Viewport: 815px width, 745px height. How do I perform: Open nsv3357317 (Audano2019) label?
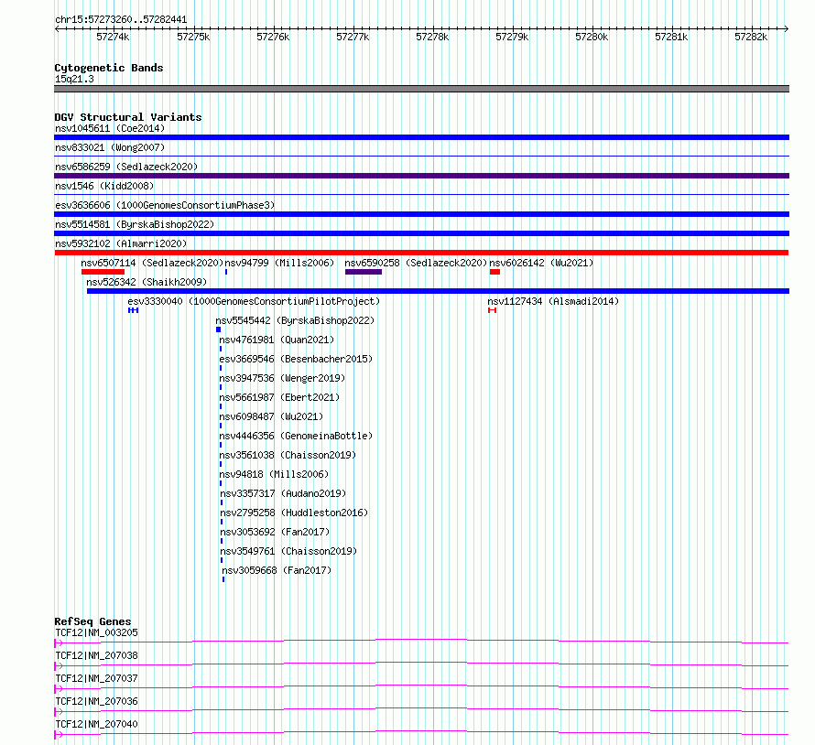pos(283,493)
